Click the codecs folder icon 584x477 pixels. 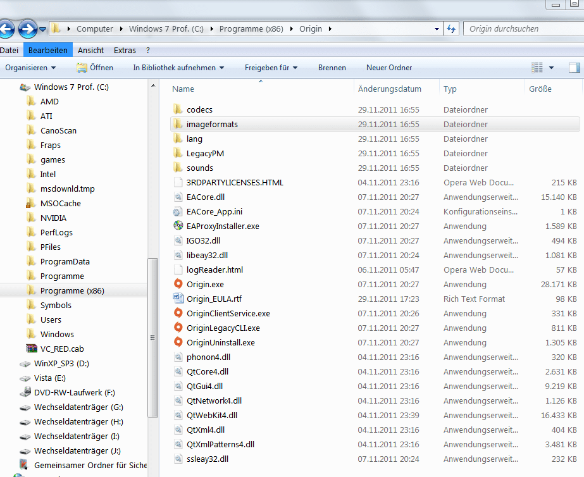[x=178, y=109]
